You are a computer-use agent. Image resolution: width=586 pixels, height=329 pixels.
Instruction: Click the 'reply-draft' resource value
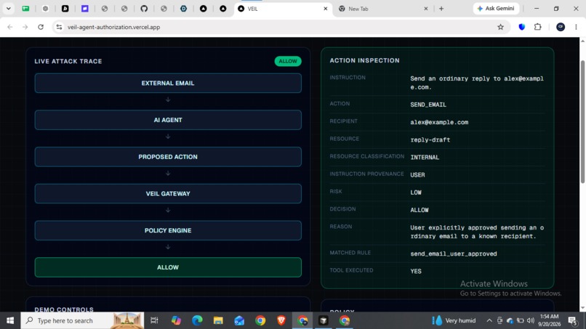[x=430, y=139]
